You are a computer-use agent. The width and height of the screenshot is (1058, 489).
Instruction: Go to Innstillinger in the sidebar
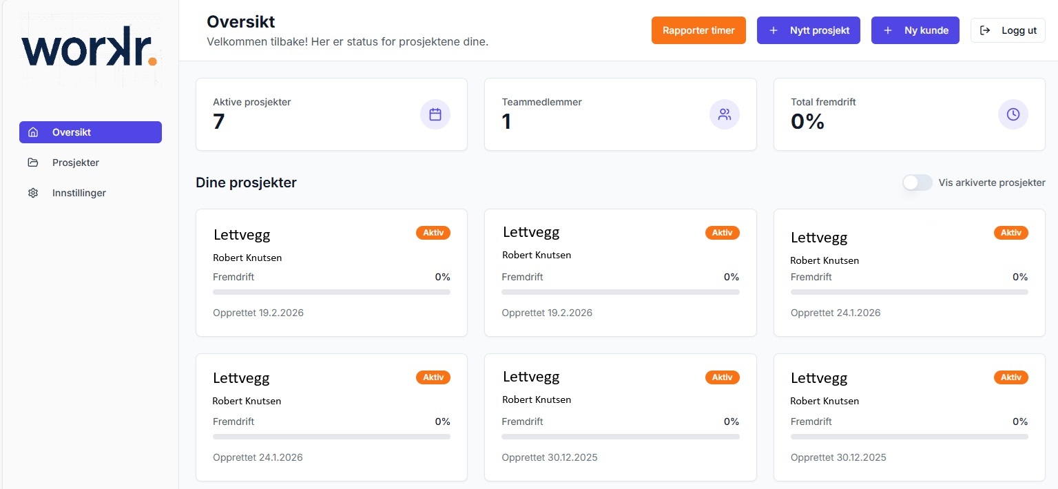(x=79, y=193)
